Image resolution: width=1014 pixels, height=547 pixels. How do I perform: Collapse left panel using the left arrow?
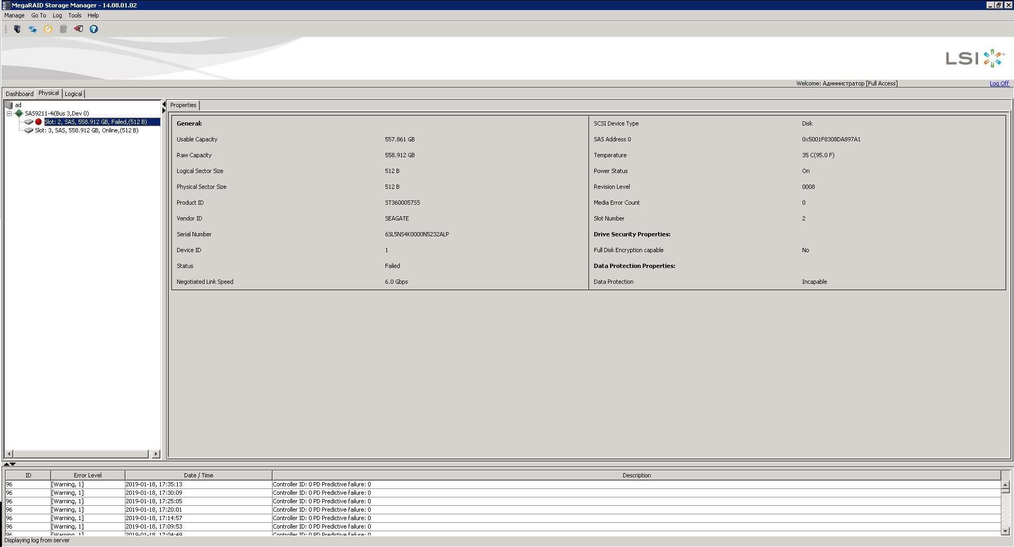click(x=164, y=104)
